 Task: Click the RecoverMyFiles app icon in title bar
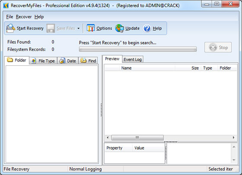click(x=6, y=6)
